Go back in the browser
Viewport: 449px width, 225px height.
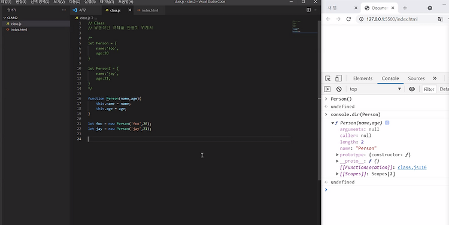pyautogui.click(x=328, y=19)
